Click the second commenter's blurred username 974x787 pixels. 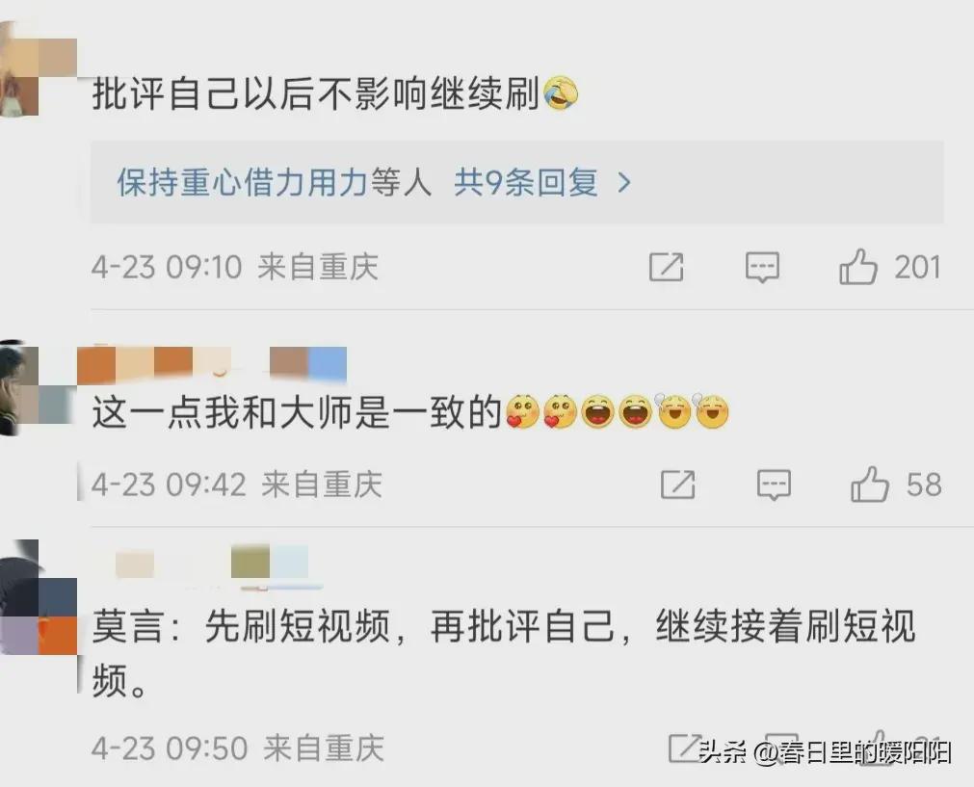pos(211,364)
